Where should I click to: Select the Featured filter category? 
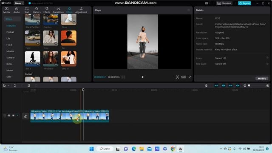click(x=11, y=25)
